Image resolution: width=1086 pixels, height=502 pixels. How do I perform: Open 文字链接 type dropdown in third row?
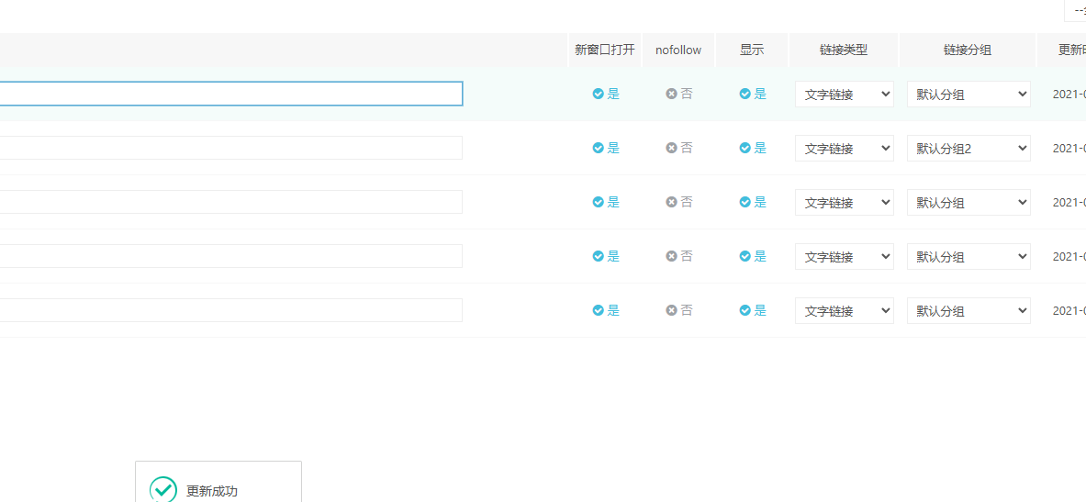tap(845, 202)
